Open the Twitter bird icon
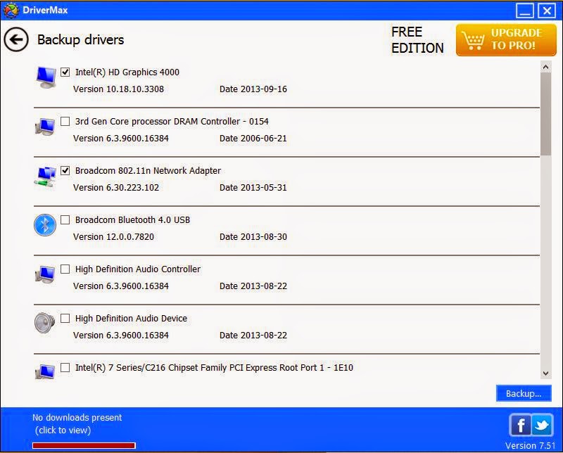This screenshot has height=453, width=563. 542,426
